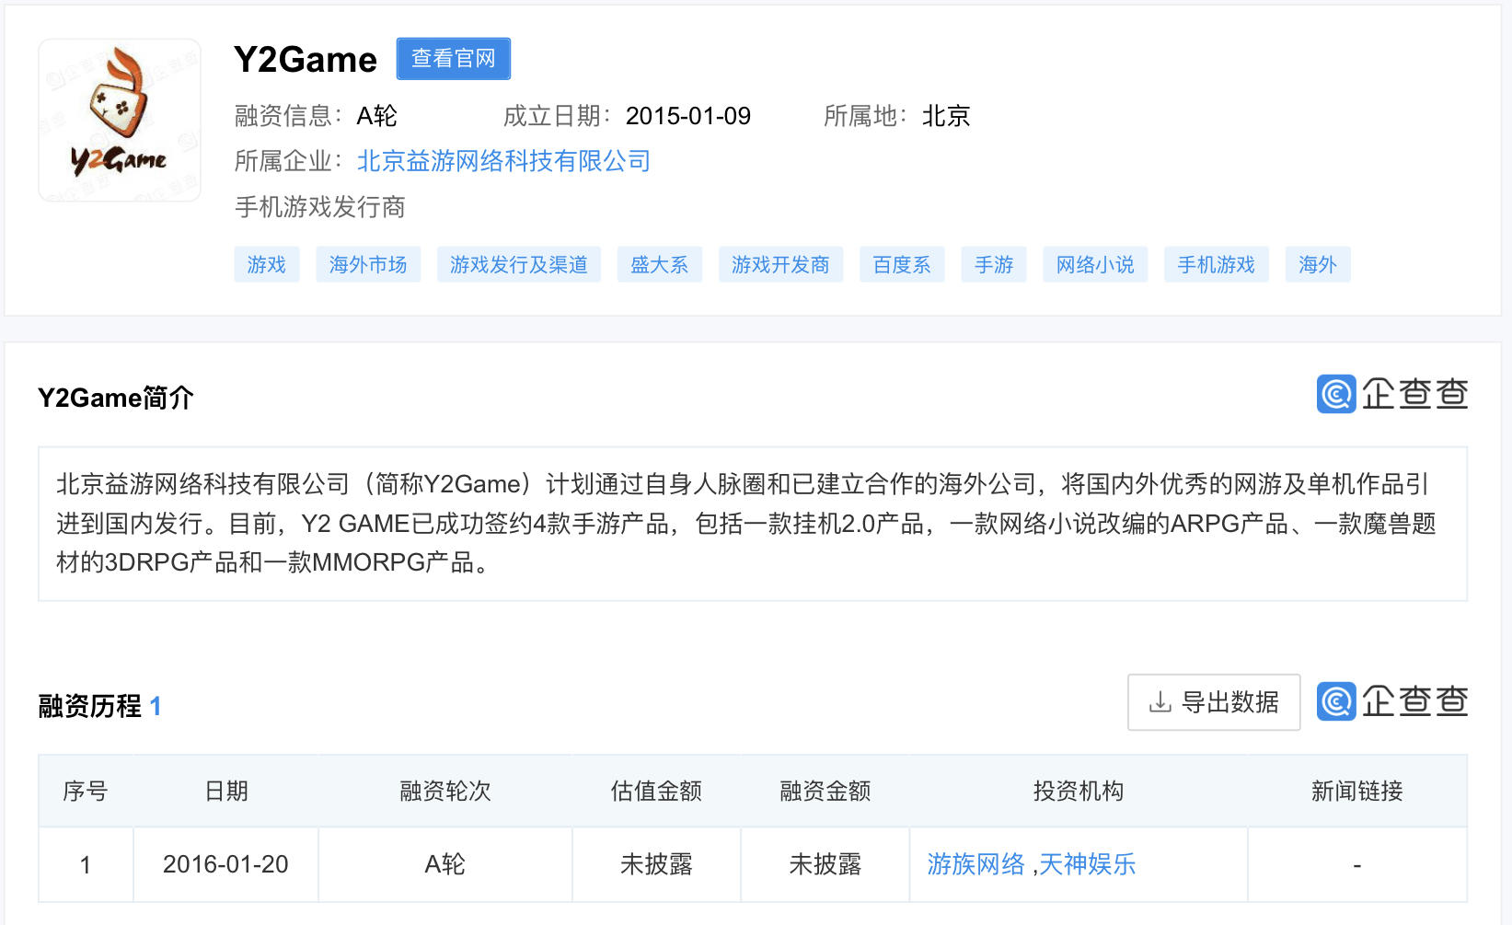Screen dimensions: 1512x925
Task: Click the Y2Game简介 section heading
Action: click(x=116, y=398)
